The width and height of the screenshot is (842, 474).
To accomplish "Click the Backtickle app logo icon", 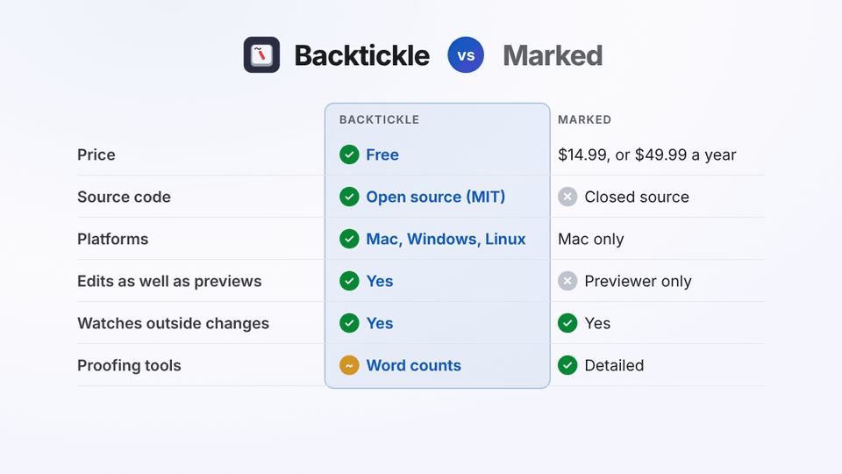I will pyautogui.click(x=261, y=54).
